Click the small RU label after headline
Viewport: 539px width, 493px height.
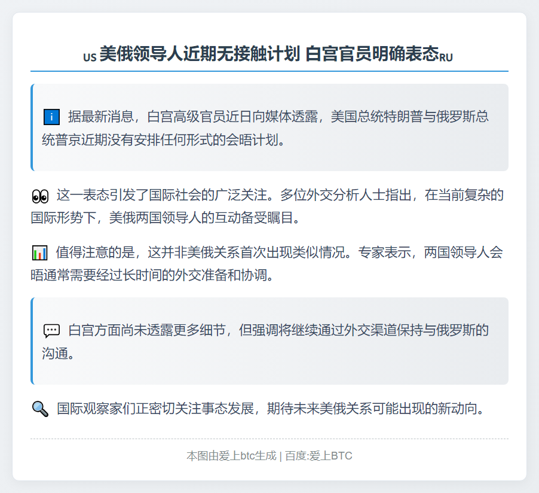[446, 57]
